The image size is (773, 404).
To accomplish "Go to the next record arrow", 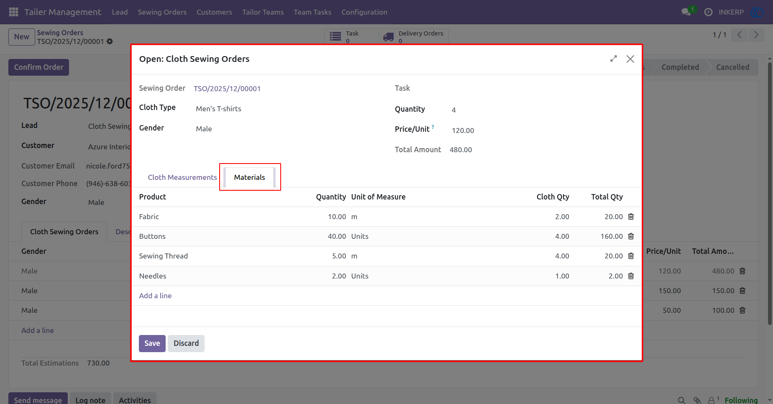I will coord(756,35).
